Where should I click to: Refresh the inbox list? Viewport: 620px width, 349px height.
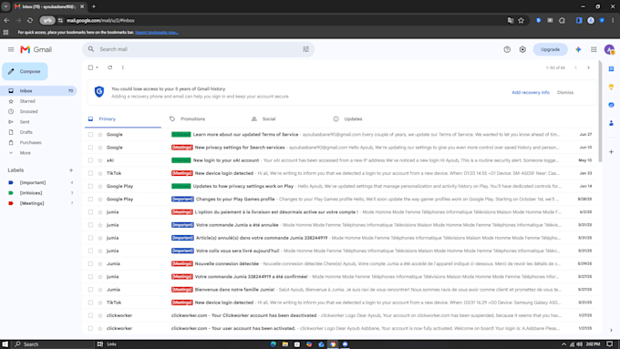click(110, 67)
